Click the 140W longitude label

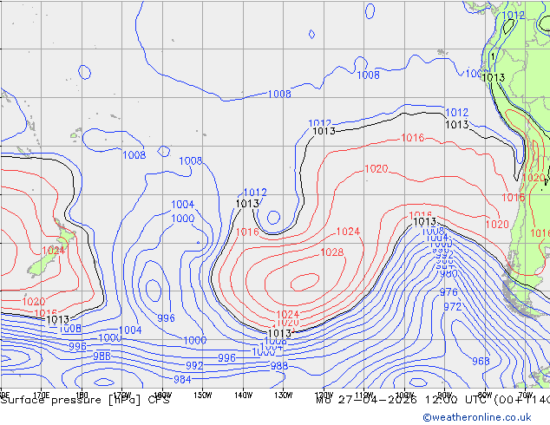tap(243, 396)
